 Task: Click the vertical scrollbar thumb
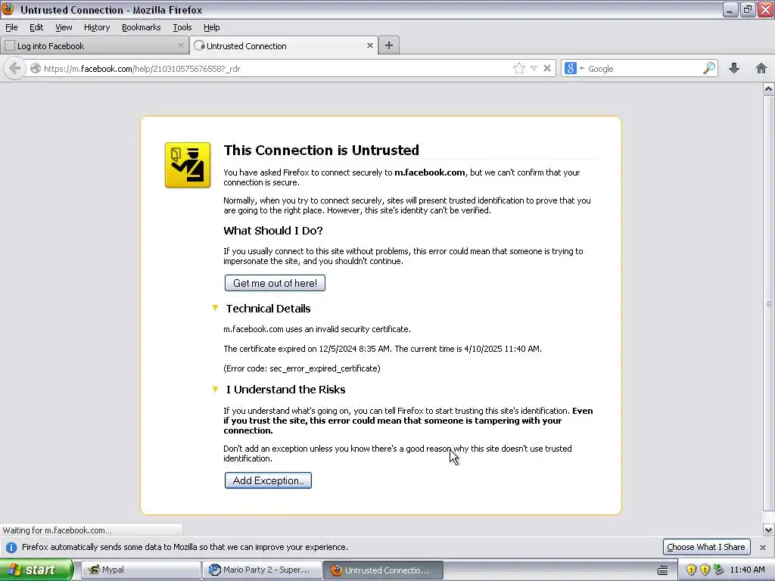pos(768,303)
